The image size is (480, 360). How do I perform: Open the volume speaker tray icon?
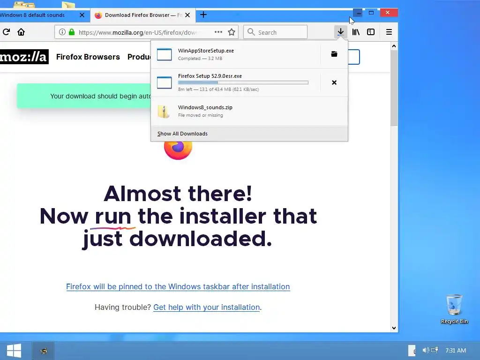(x=426, y=350)
